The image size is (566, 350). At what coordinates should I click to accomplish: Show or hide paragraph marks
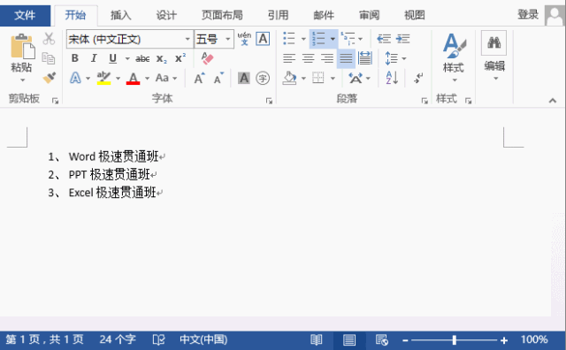(x=418, y=78)
